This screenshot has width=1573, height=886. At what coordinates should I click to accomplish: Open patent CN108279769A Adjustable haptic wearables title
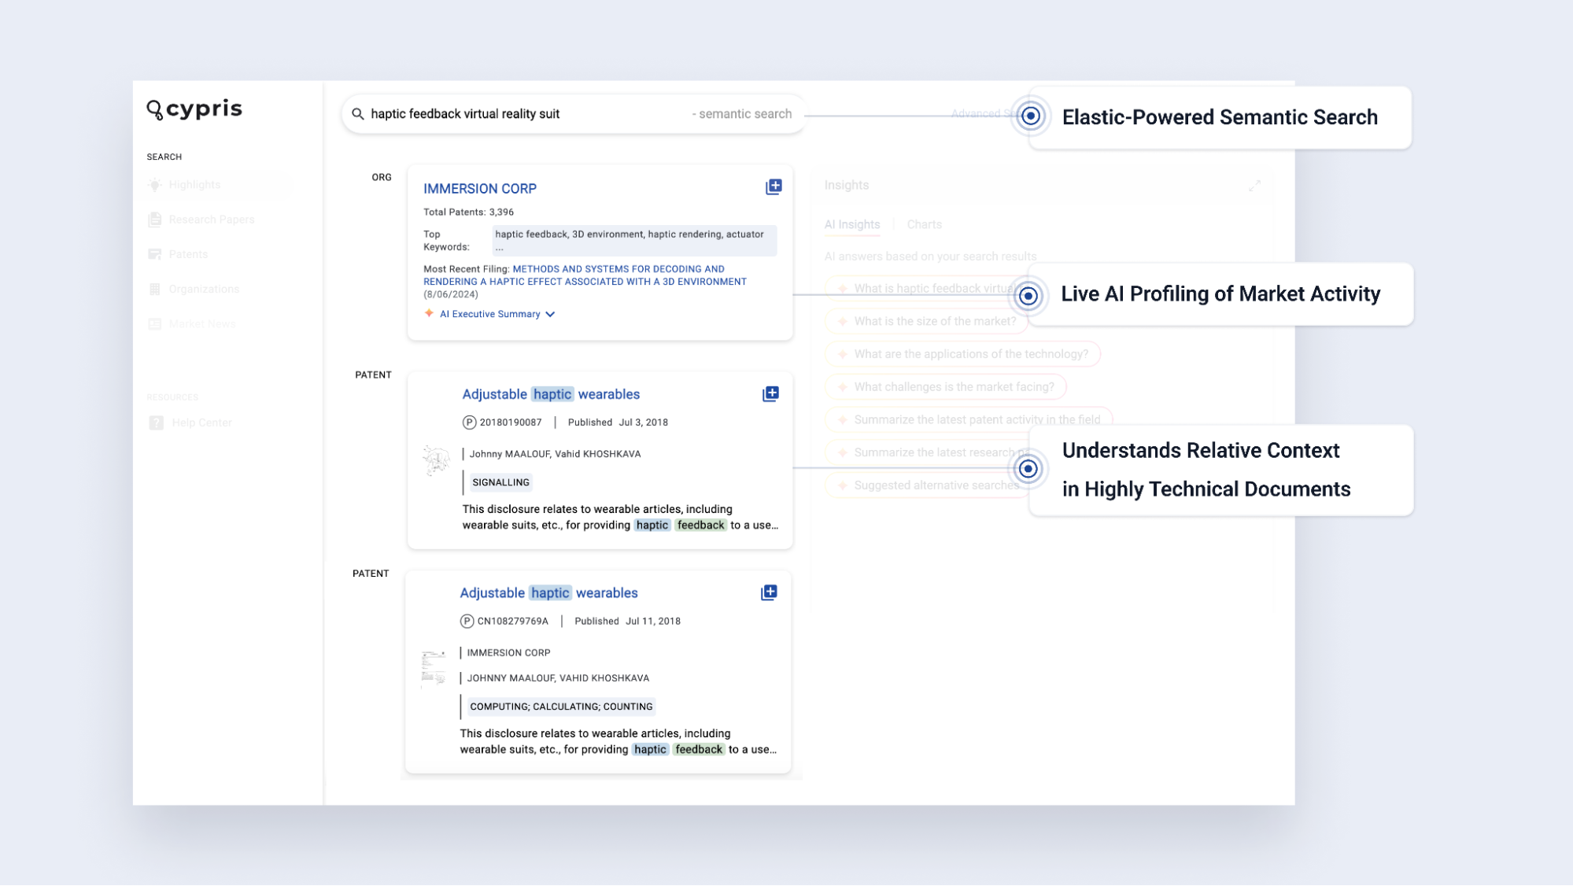pos(548,593)
